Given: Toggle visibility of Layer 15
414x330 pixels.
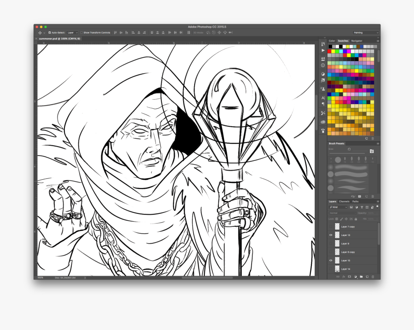Looking at the screenshot, I should [x=330, y=260].
